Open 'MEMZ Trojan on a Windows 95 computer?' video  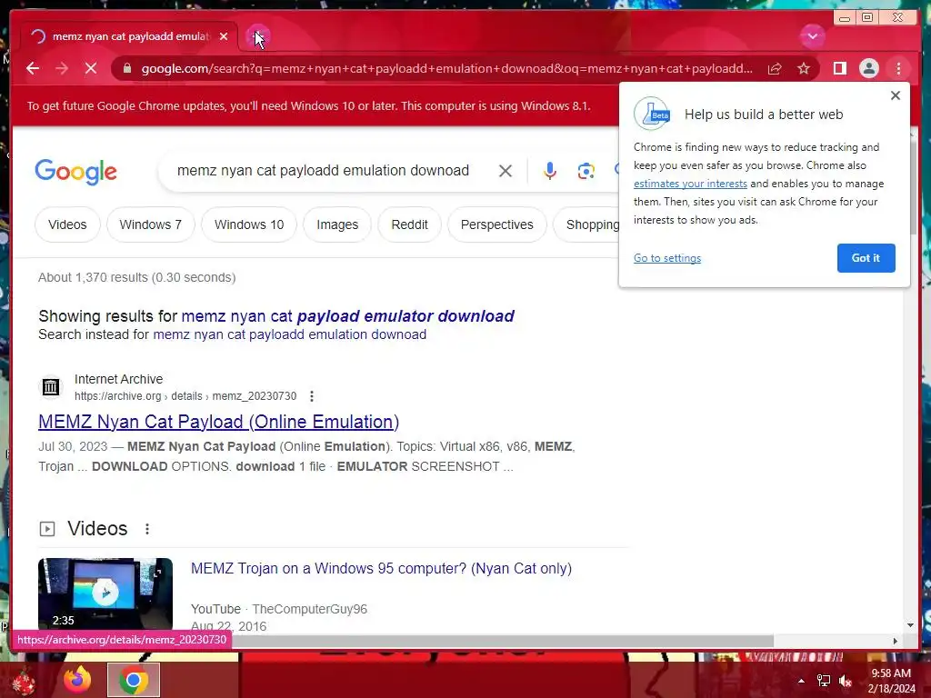tap(381, 568)
